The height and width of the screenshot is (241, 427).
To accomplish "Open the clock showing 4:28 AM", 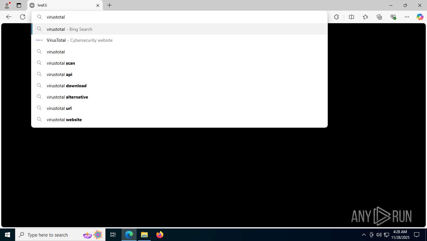I will coord(400,235).
